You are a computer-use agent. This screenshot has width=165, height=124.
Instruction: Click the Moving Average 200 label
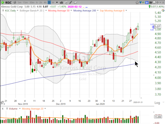coord(85,10)
